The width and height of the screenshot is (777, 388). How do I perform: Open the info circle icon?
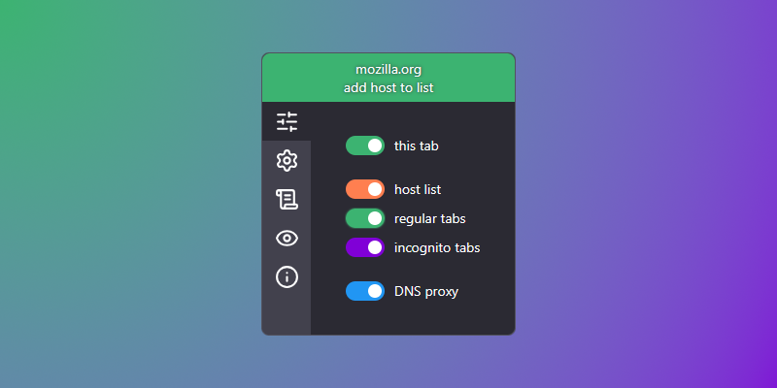click(x=287, y=276)
